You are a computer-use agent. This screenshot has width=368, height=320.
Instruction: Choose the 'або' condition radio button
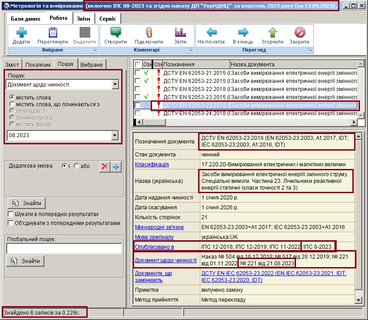tap(76, 166)
